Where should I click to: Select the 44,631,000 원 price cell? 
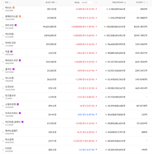pyautogui.click(x=50, y=27)
